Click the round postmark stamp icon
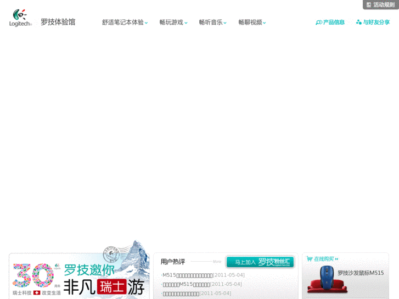This screenshot has width=399, height=299. click(x=111, y=254)
